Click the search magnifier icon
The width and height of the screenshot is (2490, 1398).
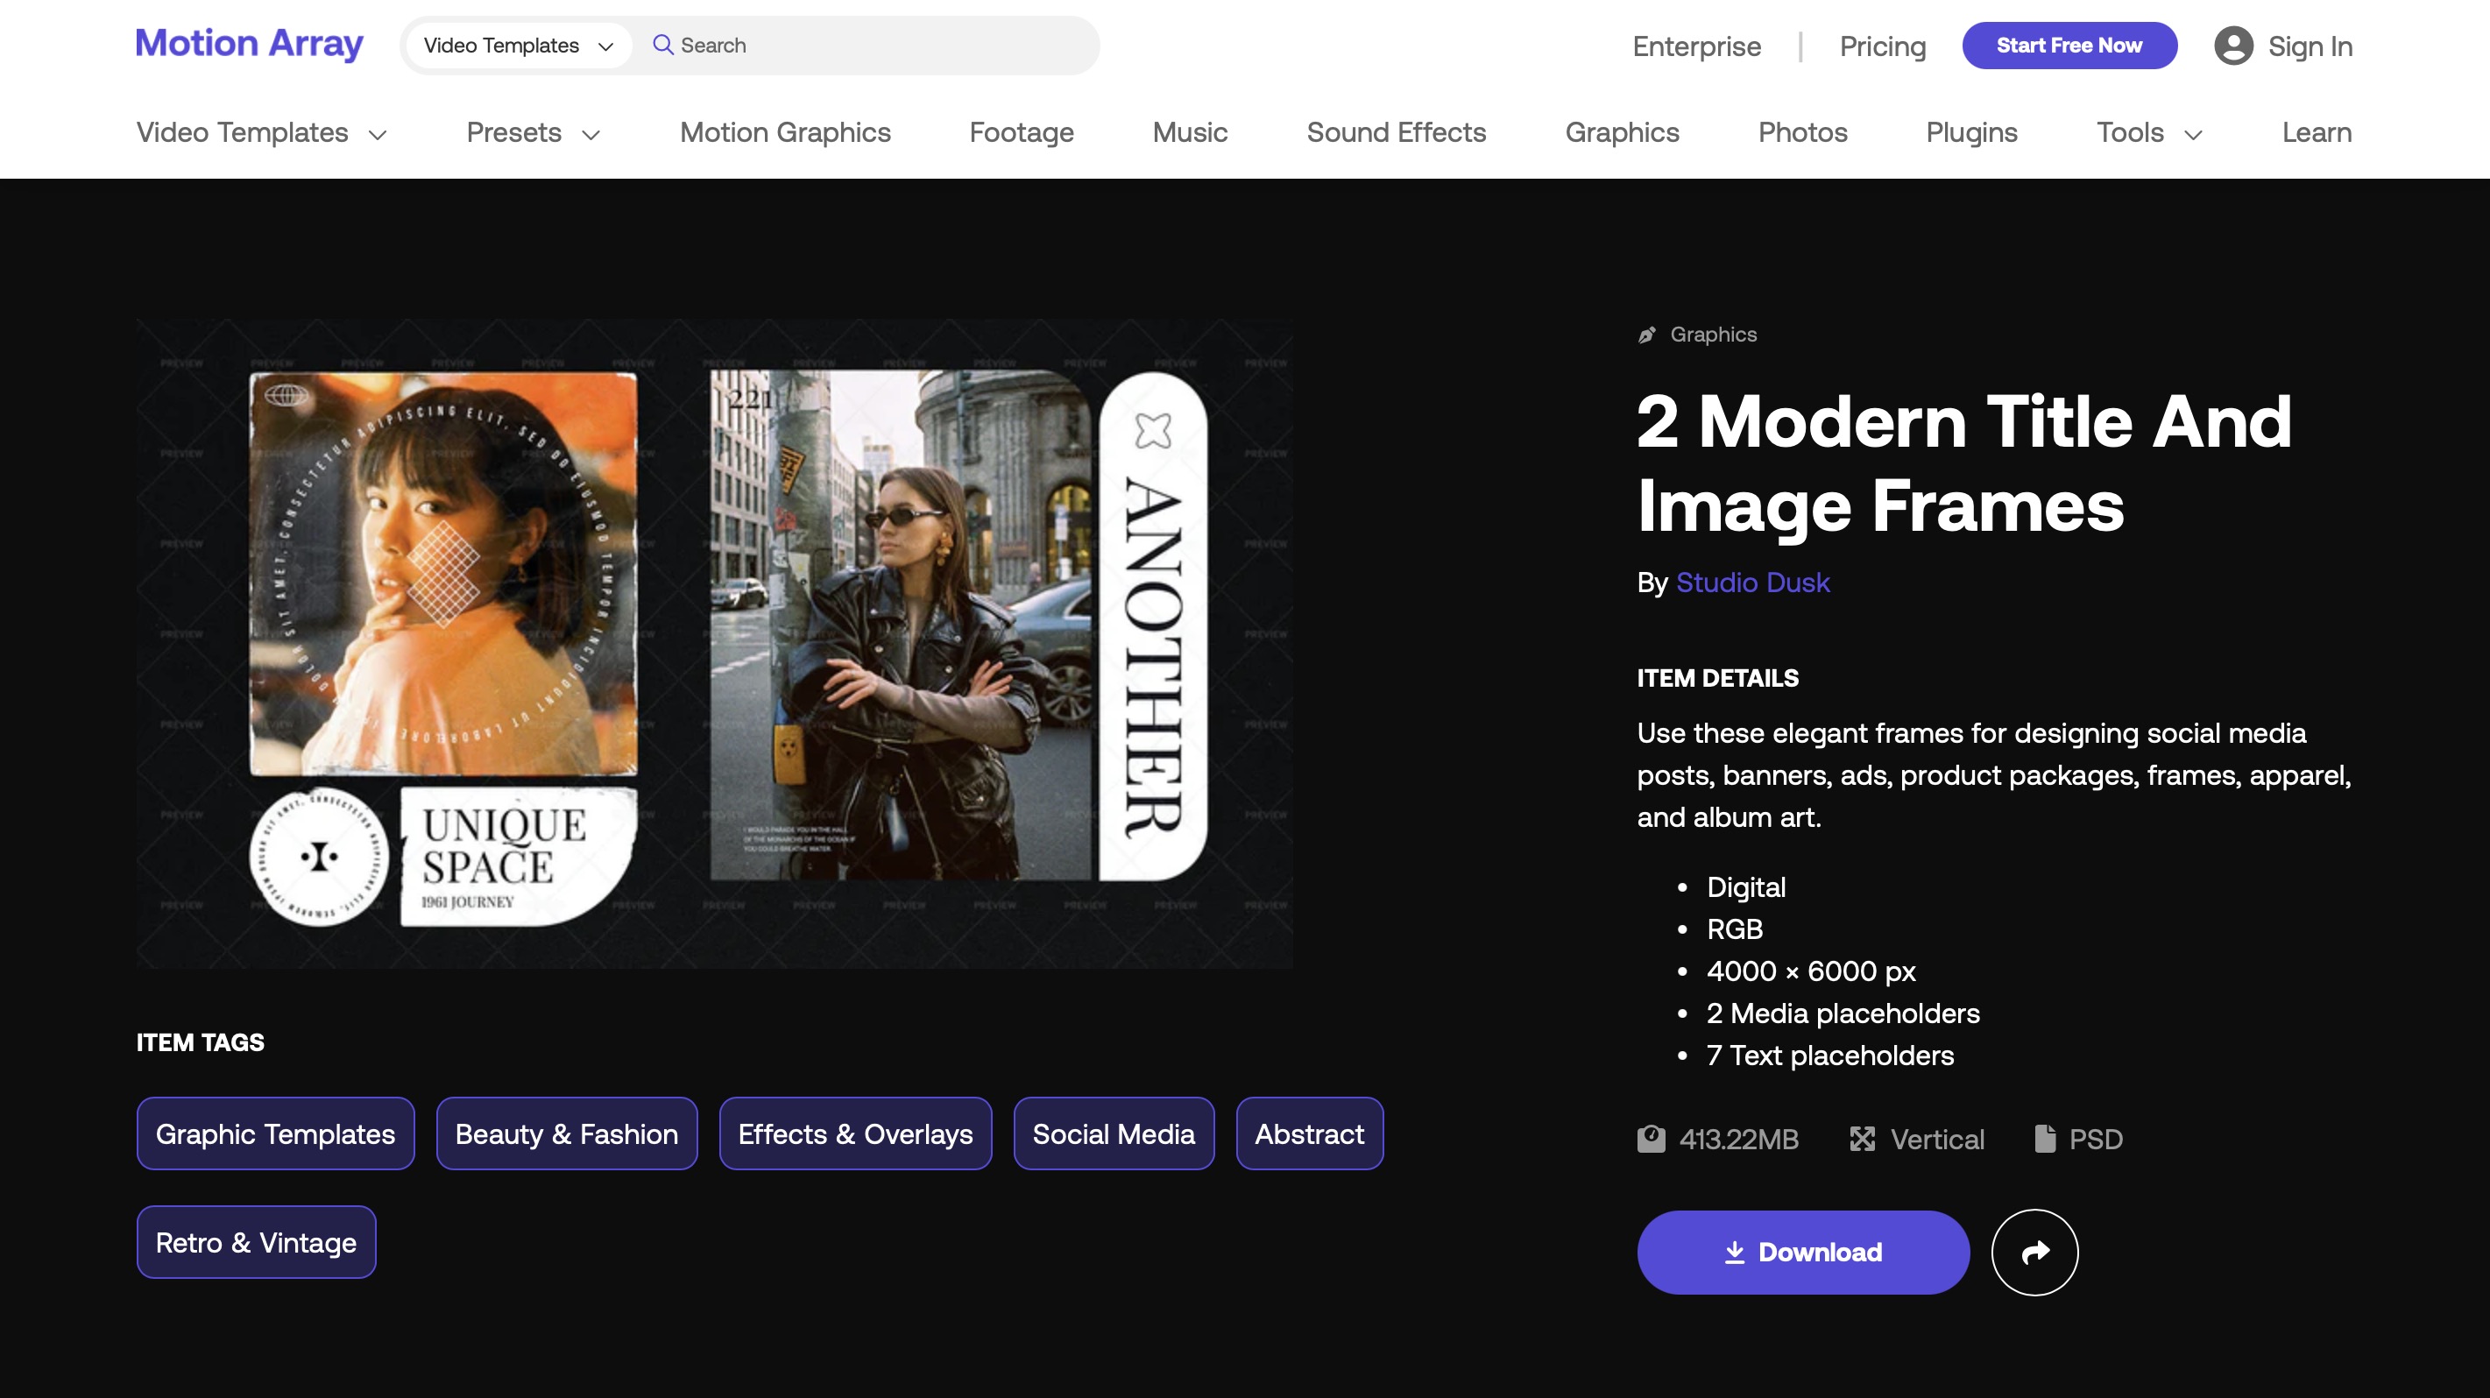(662, 46)
